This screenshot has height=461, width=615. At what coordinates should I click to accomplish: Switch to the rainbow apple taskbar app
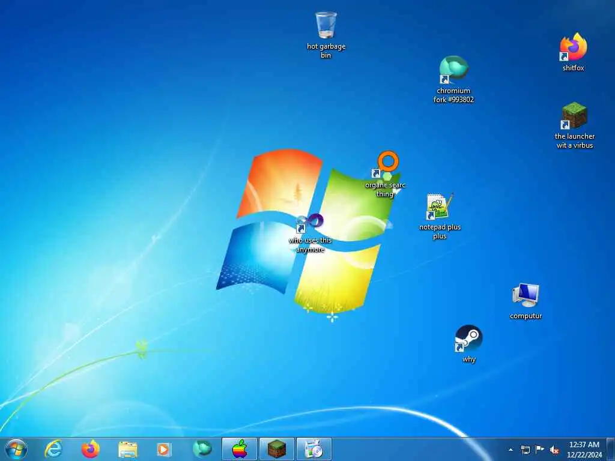(x=240, y=449)
